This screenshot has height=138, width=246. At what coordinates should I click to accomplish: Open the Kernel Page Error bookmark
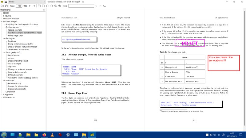pyautogui.click(x=15, y=36)
